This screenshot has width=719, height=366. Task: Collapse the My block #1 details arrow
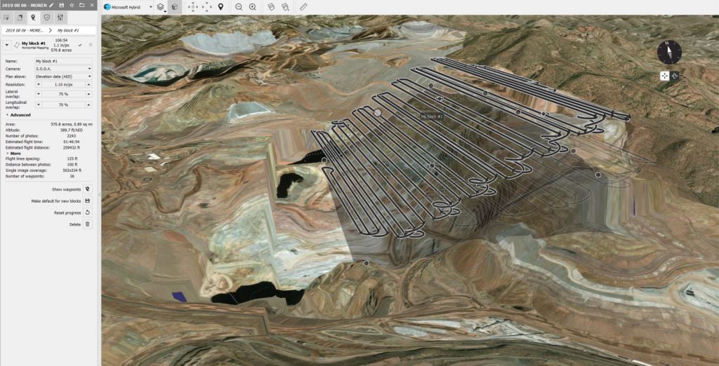click(x=7, y=45)
